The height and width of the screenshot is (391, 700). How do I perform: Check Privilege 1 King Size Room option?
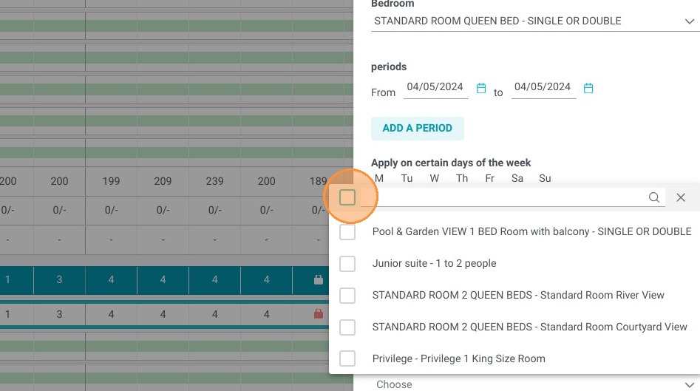pyautogui.click(x=347, y=358)
